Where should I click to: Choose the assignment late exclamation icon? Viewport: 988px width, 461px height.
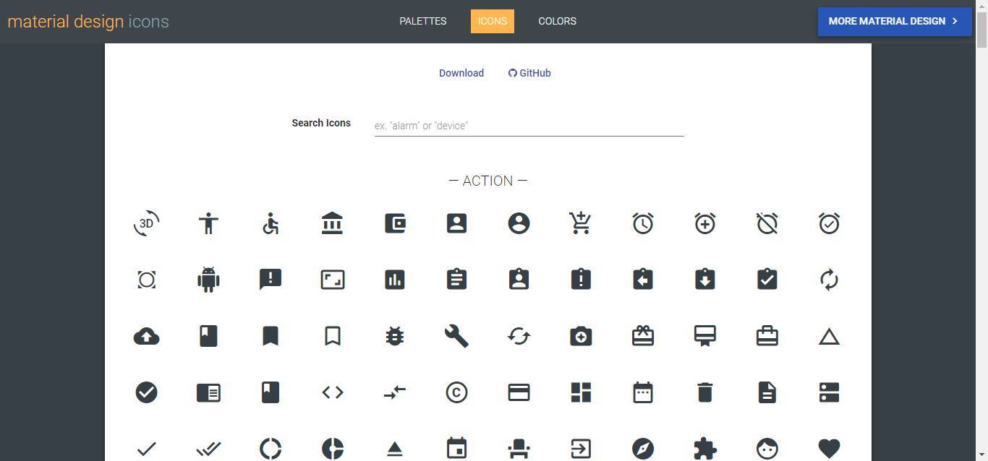(x=581, y=280)
